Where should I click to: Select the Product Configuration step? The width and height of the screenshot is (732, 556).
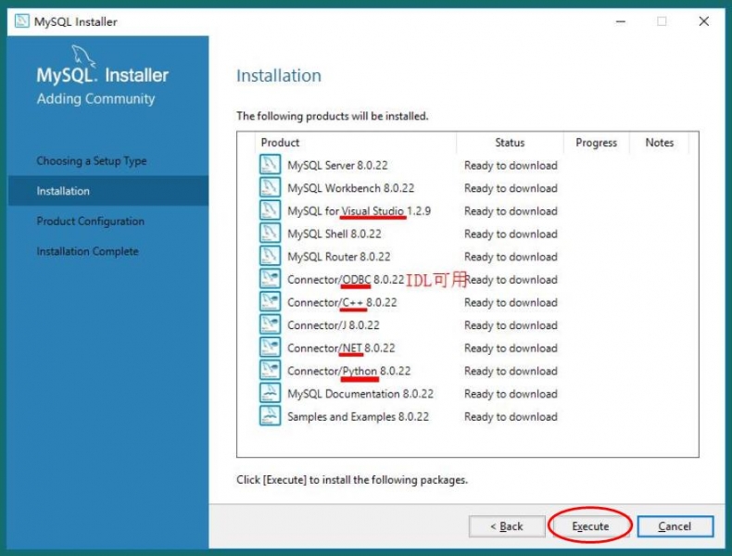91,221
